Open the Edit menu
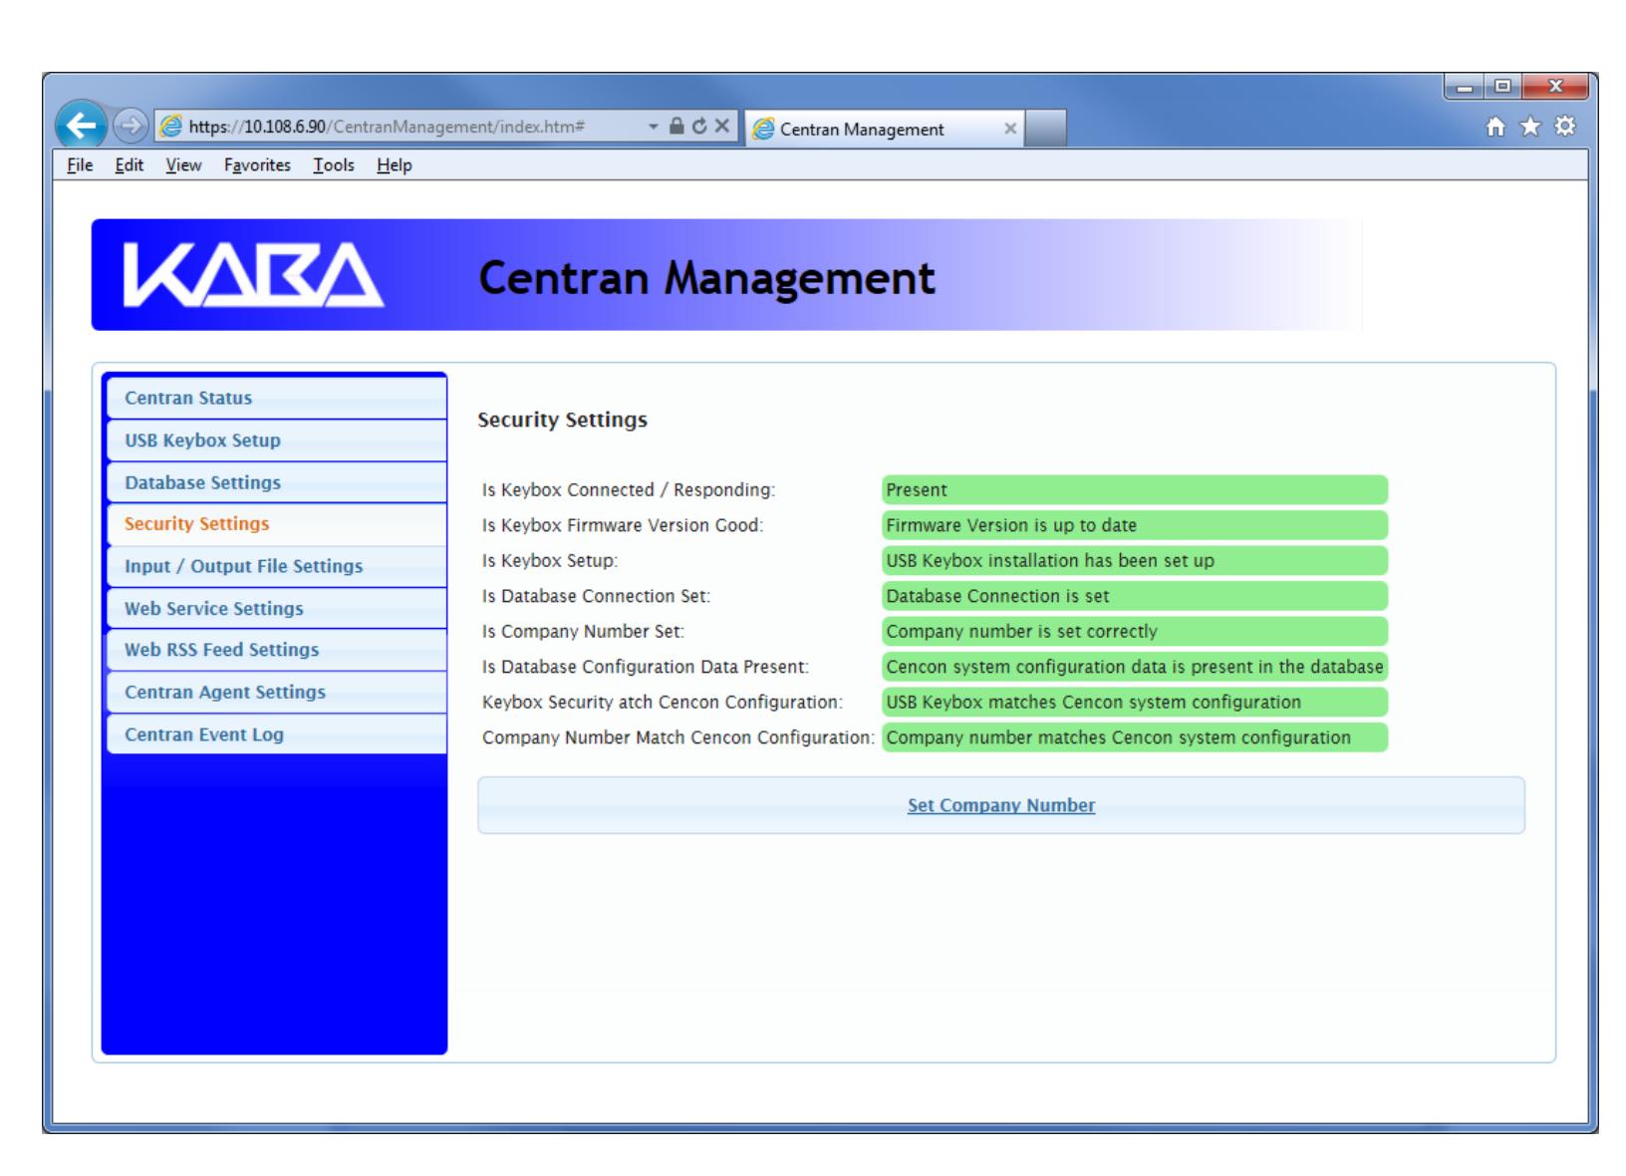 129,165
